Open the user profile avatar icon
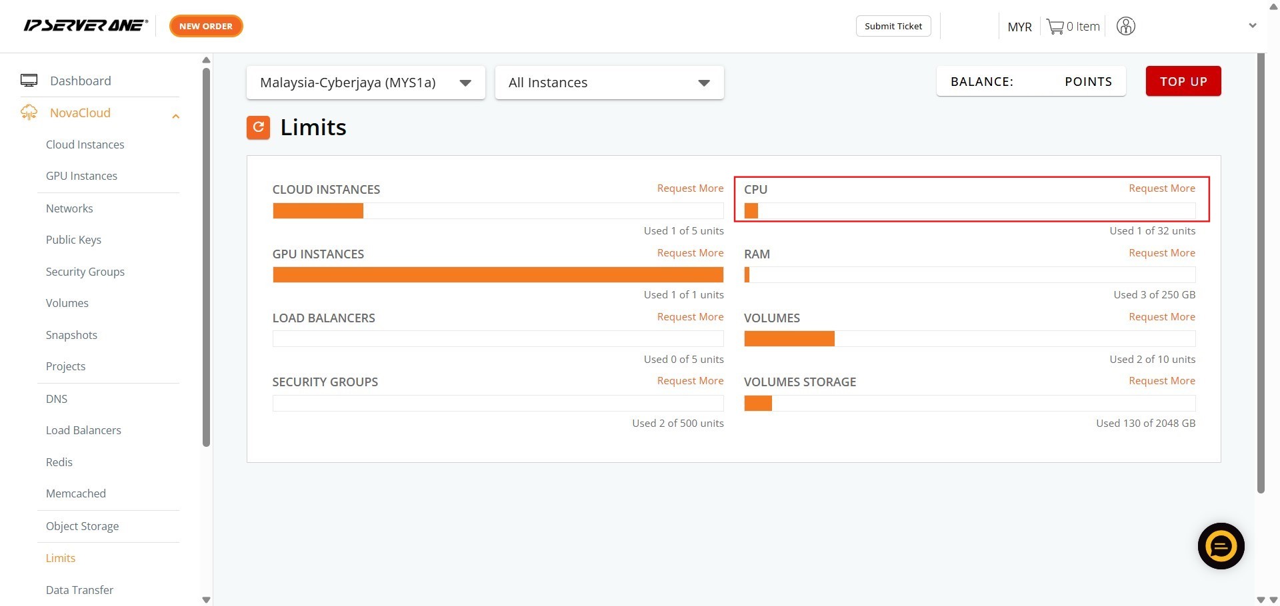The image size is (1280, 606). pos(1125,27)
